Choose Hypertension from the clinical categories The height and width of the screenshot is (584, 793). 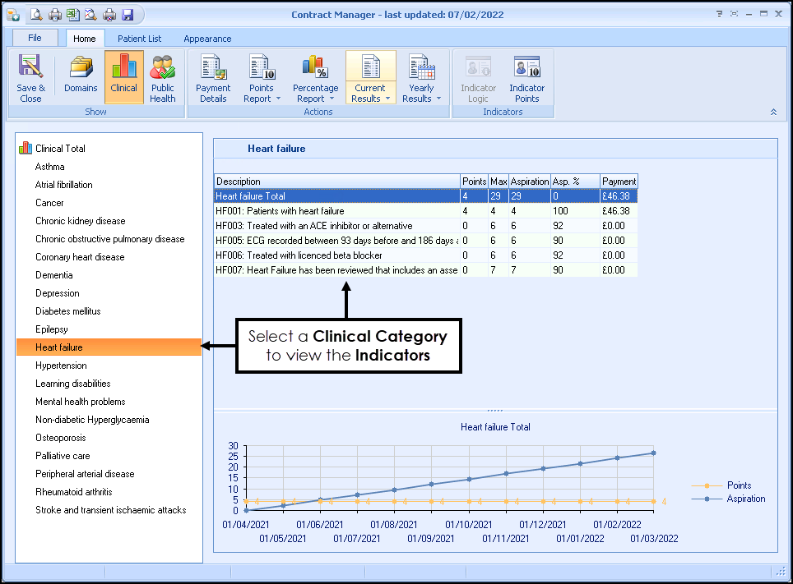coord(61,366)
